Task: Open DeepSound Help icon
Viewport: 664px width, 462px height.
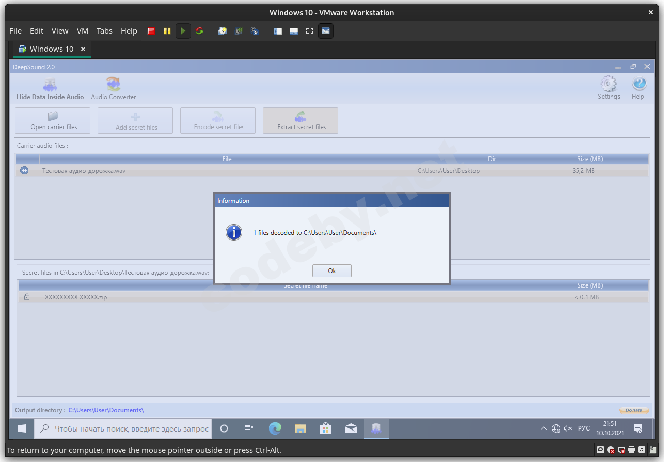Action: [638, 85]
